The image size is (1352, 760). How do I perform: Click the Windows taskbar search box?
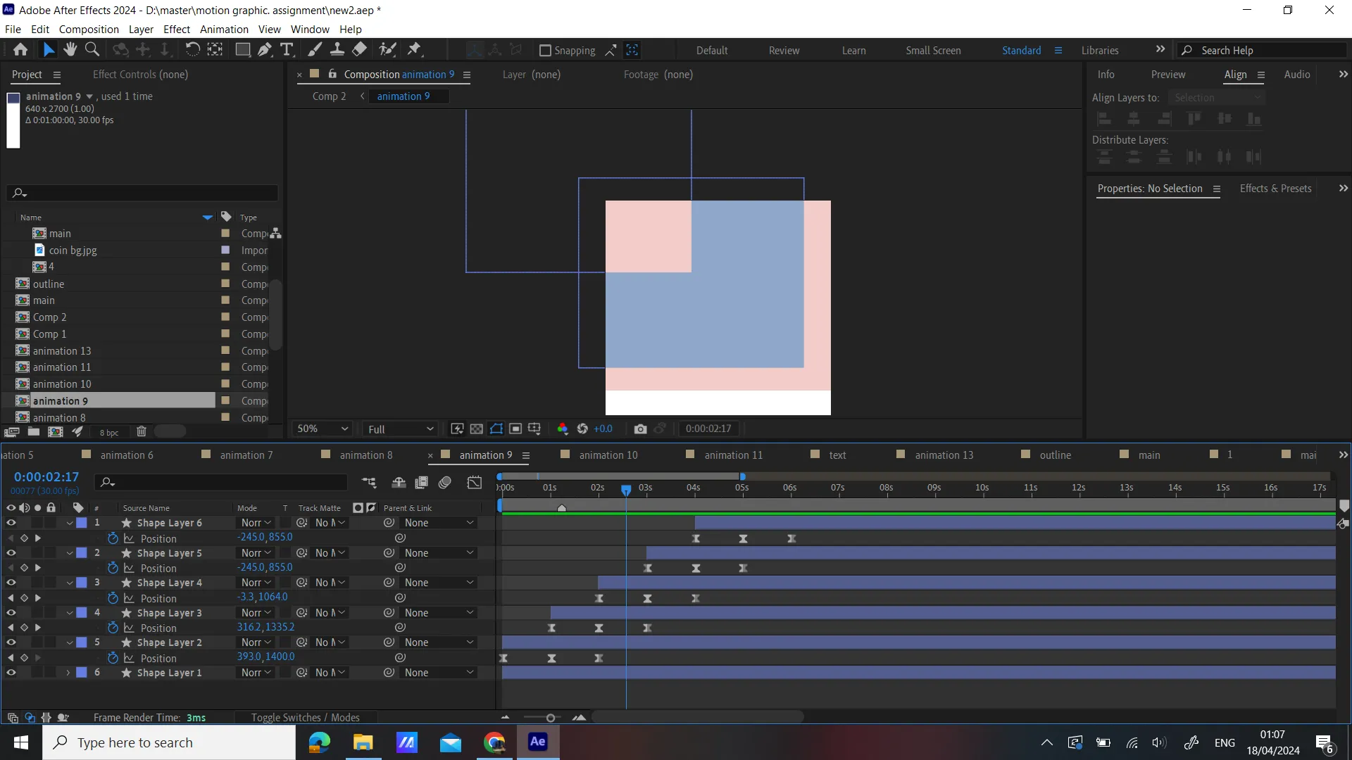tap(169, 742)
